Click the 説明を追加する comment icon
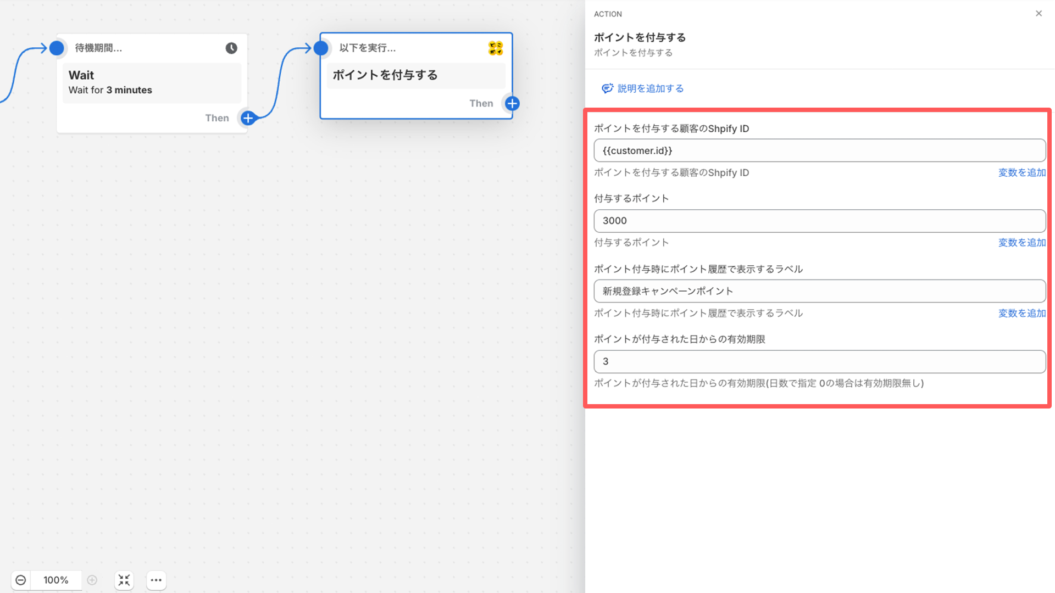The height and width of the screenshot is (593, 1055). [x=607, y=88]
